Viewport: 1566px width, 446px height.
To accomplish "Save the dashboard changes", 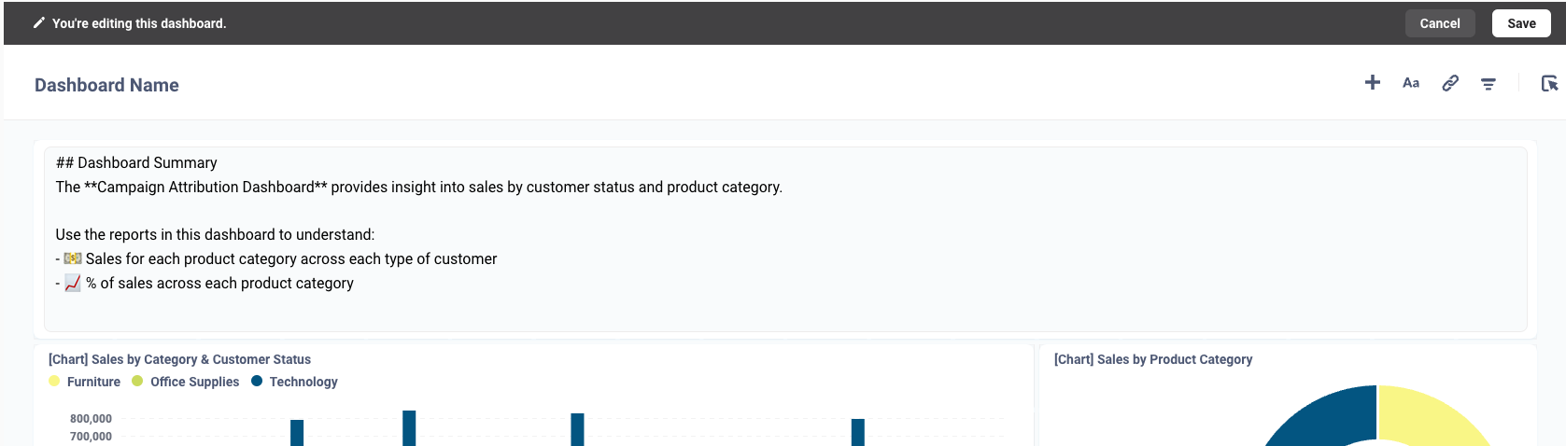I will pyautogui.click(x=1521, y=23).
